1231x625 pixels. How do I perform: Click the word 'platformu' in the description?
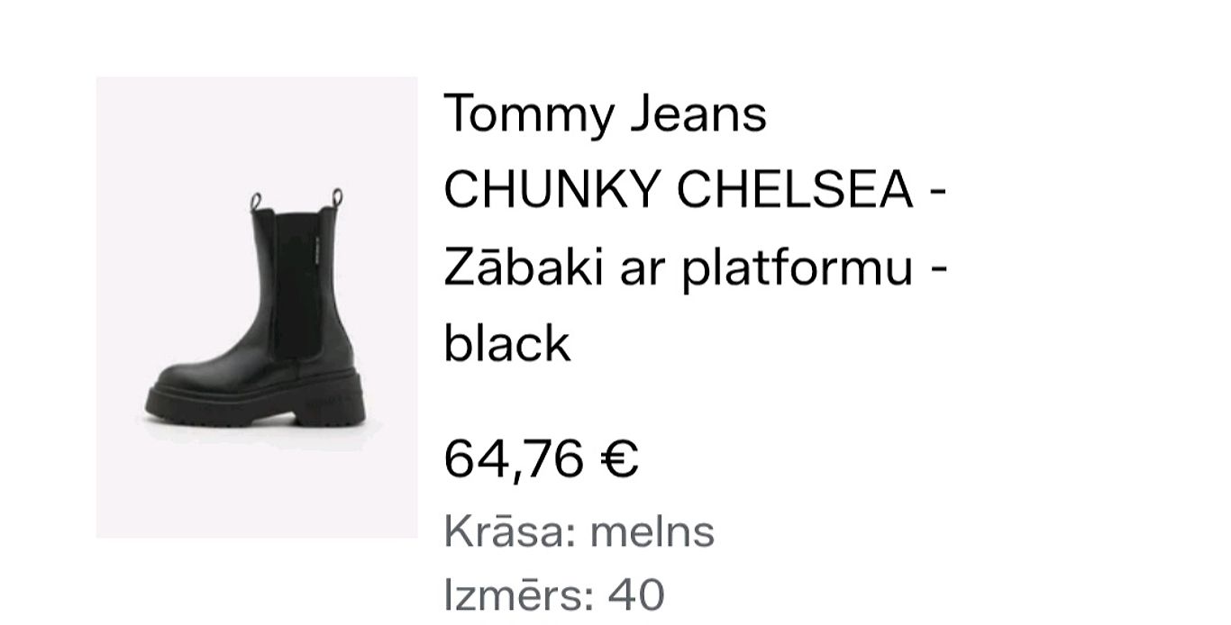pos(797,268)
